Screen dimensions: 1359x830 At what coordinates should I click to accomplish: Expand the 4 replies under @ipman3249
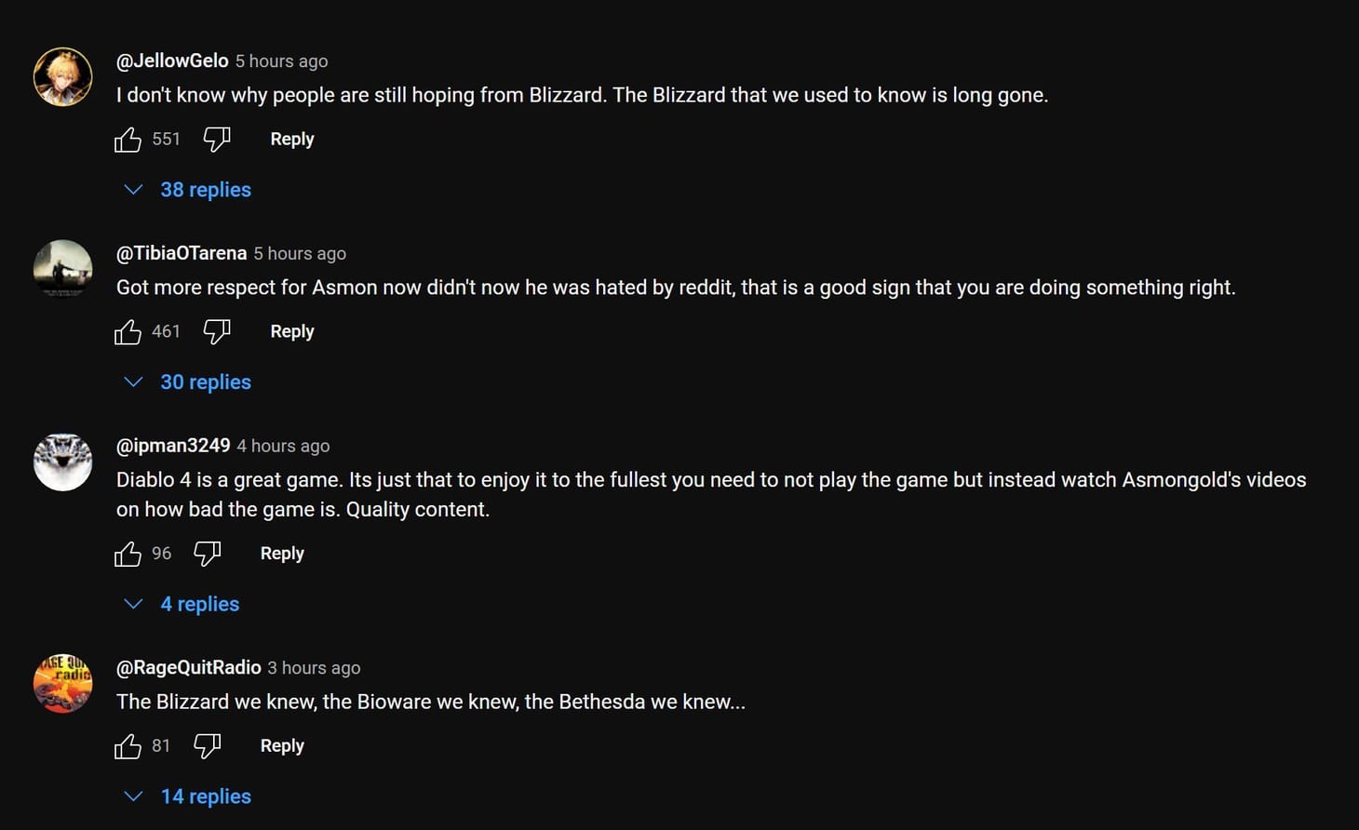199,604
